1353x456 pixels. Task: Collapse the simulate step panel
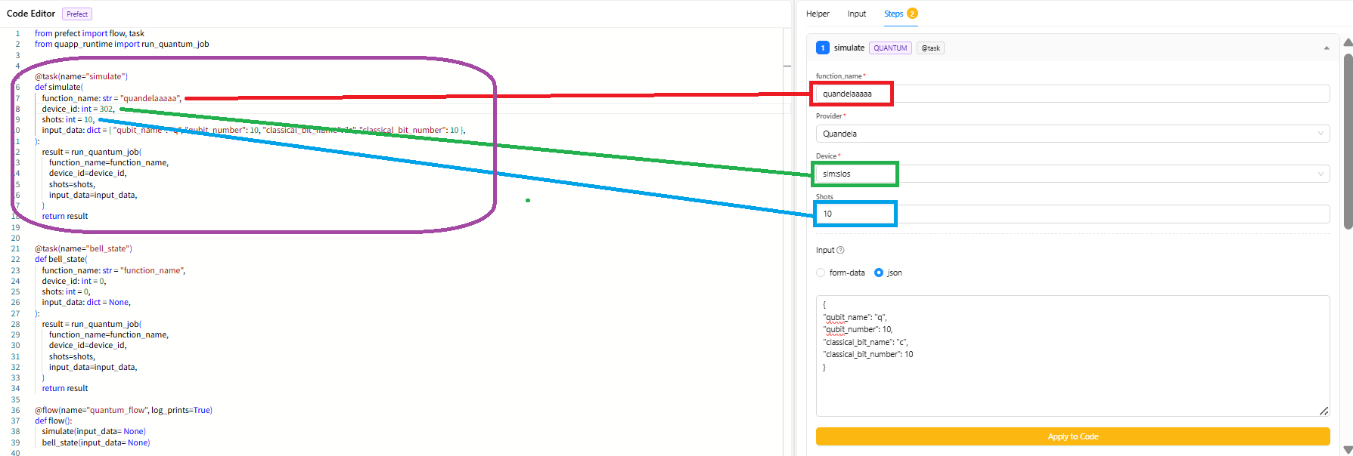pos(1327,48)
